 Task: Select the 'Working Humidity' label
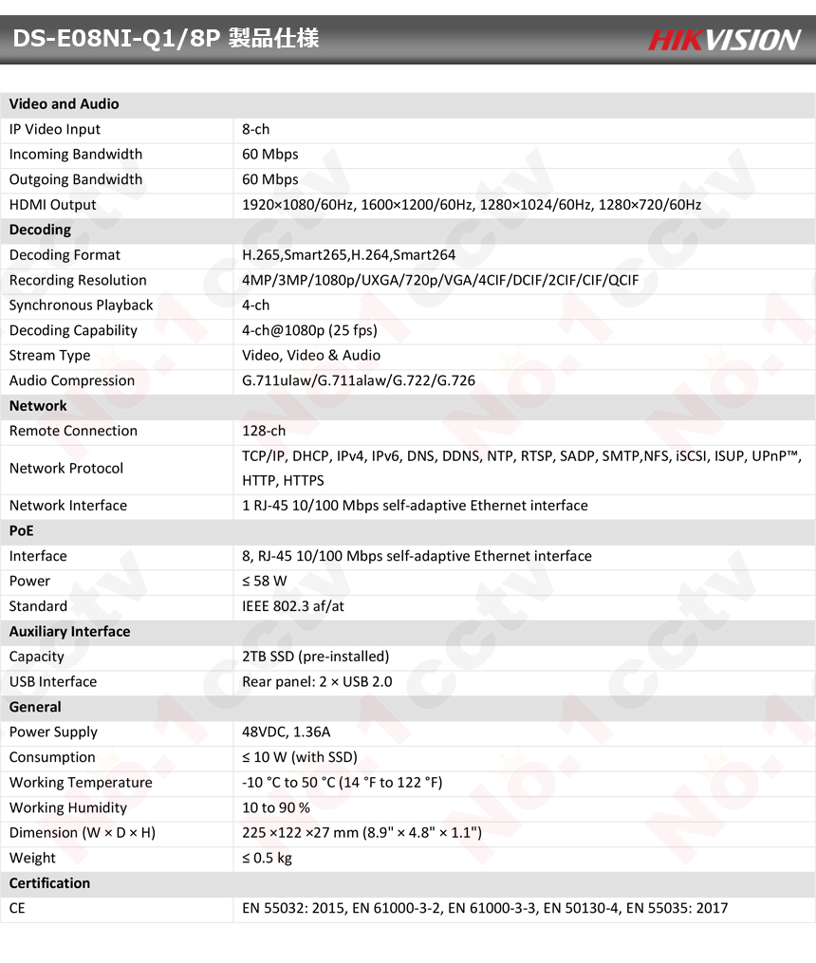[x=68, y=807]
